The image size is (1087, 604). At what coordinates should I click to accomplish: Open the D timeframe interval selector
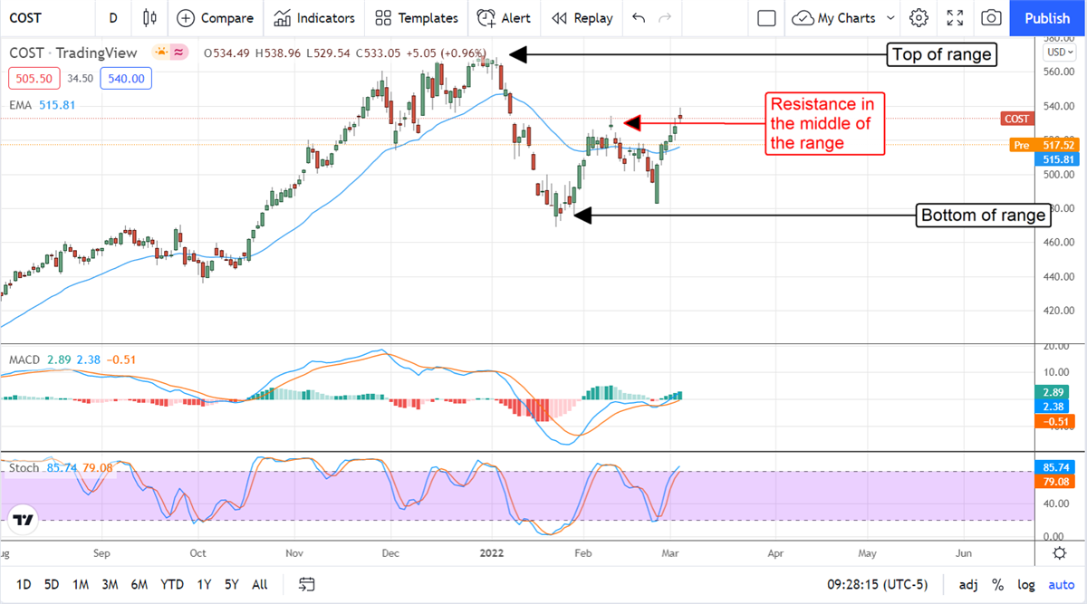pos(112,18)
